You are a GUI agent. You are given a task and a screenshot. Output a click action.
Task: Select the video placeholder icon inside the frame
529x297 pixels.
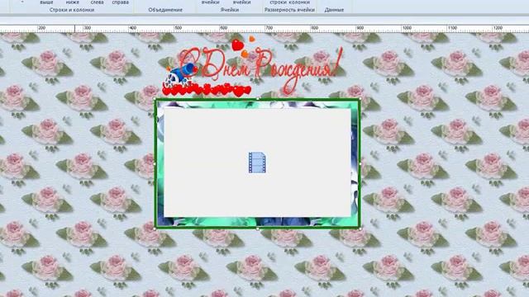257,163
